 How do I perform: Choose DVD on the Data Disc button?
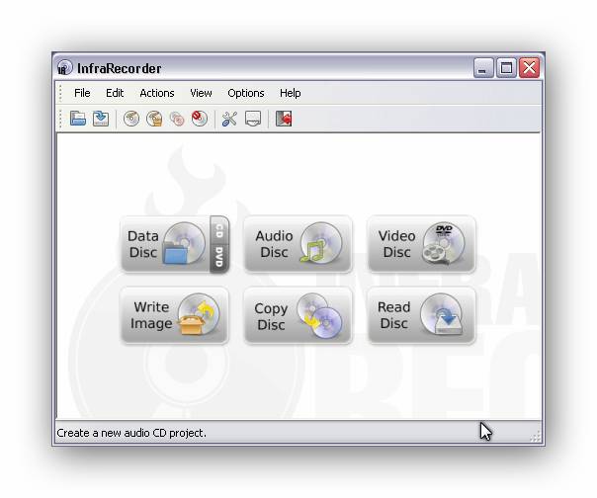[219, 258]
